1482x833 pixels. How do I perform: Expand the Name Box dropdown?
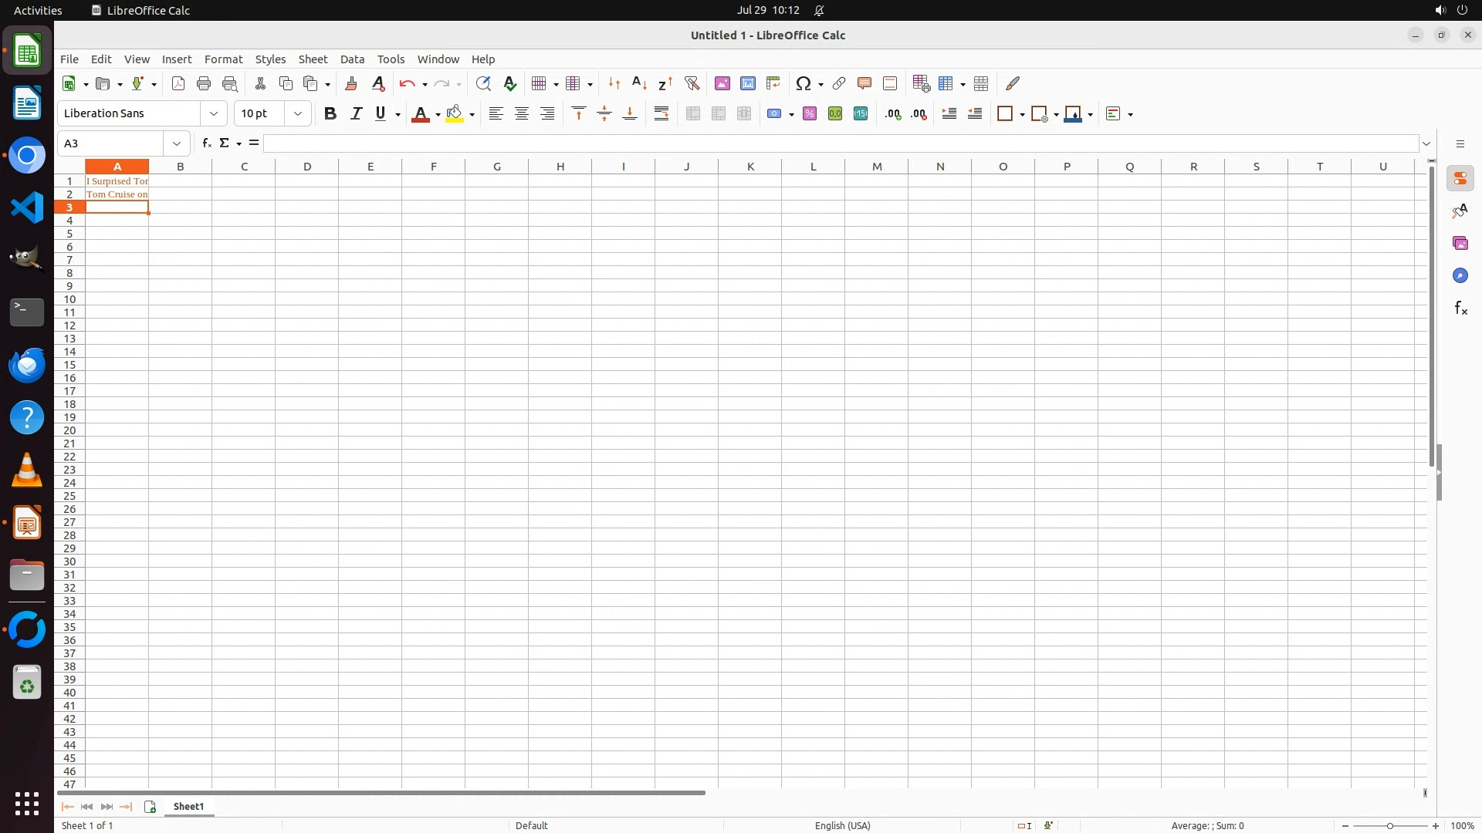pyautogui.click(x=177, y=143)
